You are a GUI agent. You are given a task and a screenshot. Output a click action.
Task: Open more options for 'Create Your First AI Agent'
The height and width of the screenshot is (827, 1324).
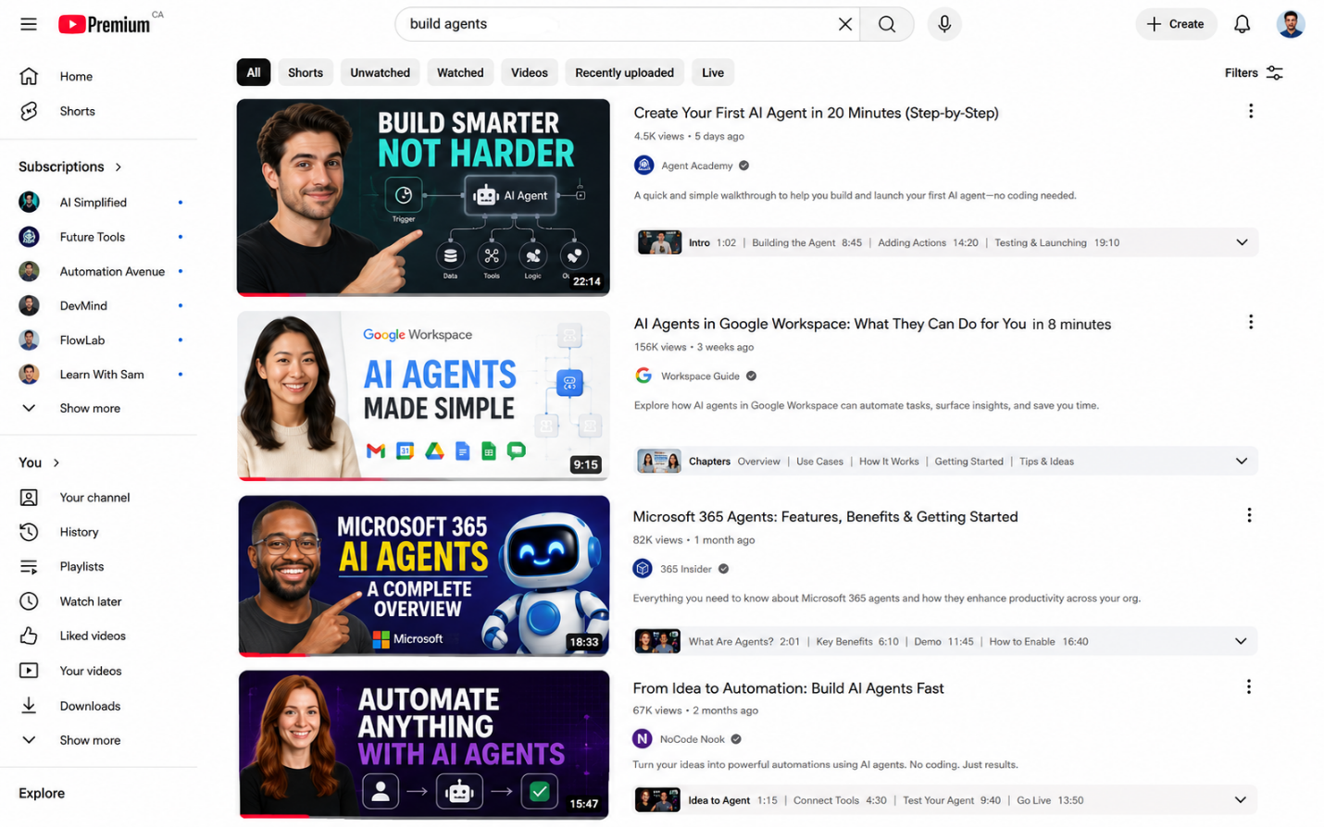coord(1251,111)
